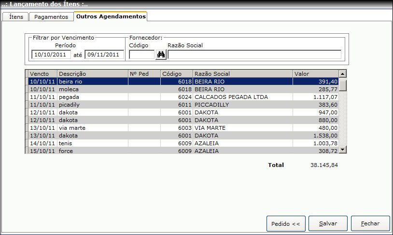Click the total amount 38.145,84

[324, 165]
